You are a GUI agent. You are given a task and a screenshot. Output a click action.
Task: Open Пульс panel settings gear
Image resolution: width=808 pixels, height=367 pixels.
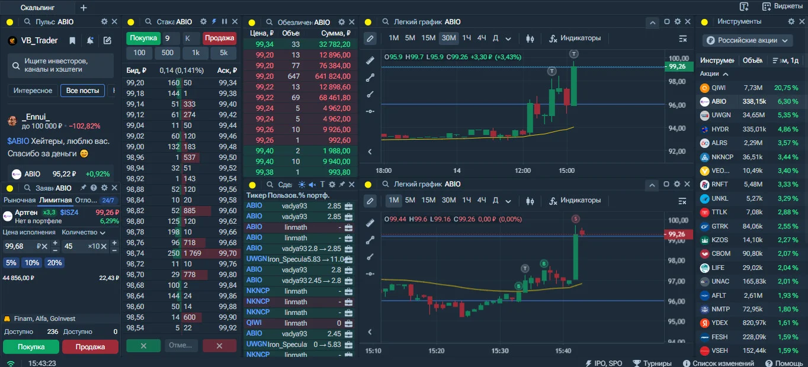pyautogui.click(x=104, y=21)
